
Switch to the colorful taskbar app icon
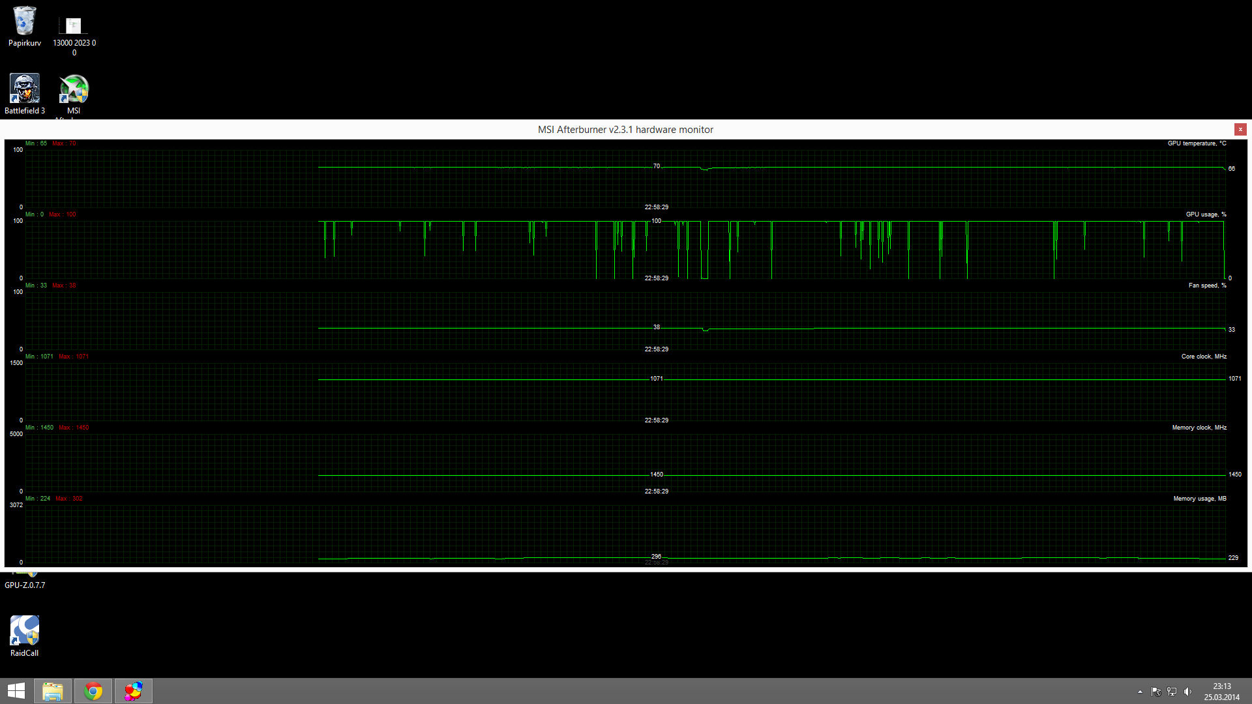[133, 691]
